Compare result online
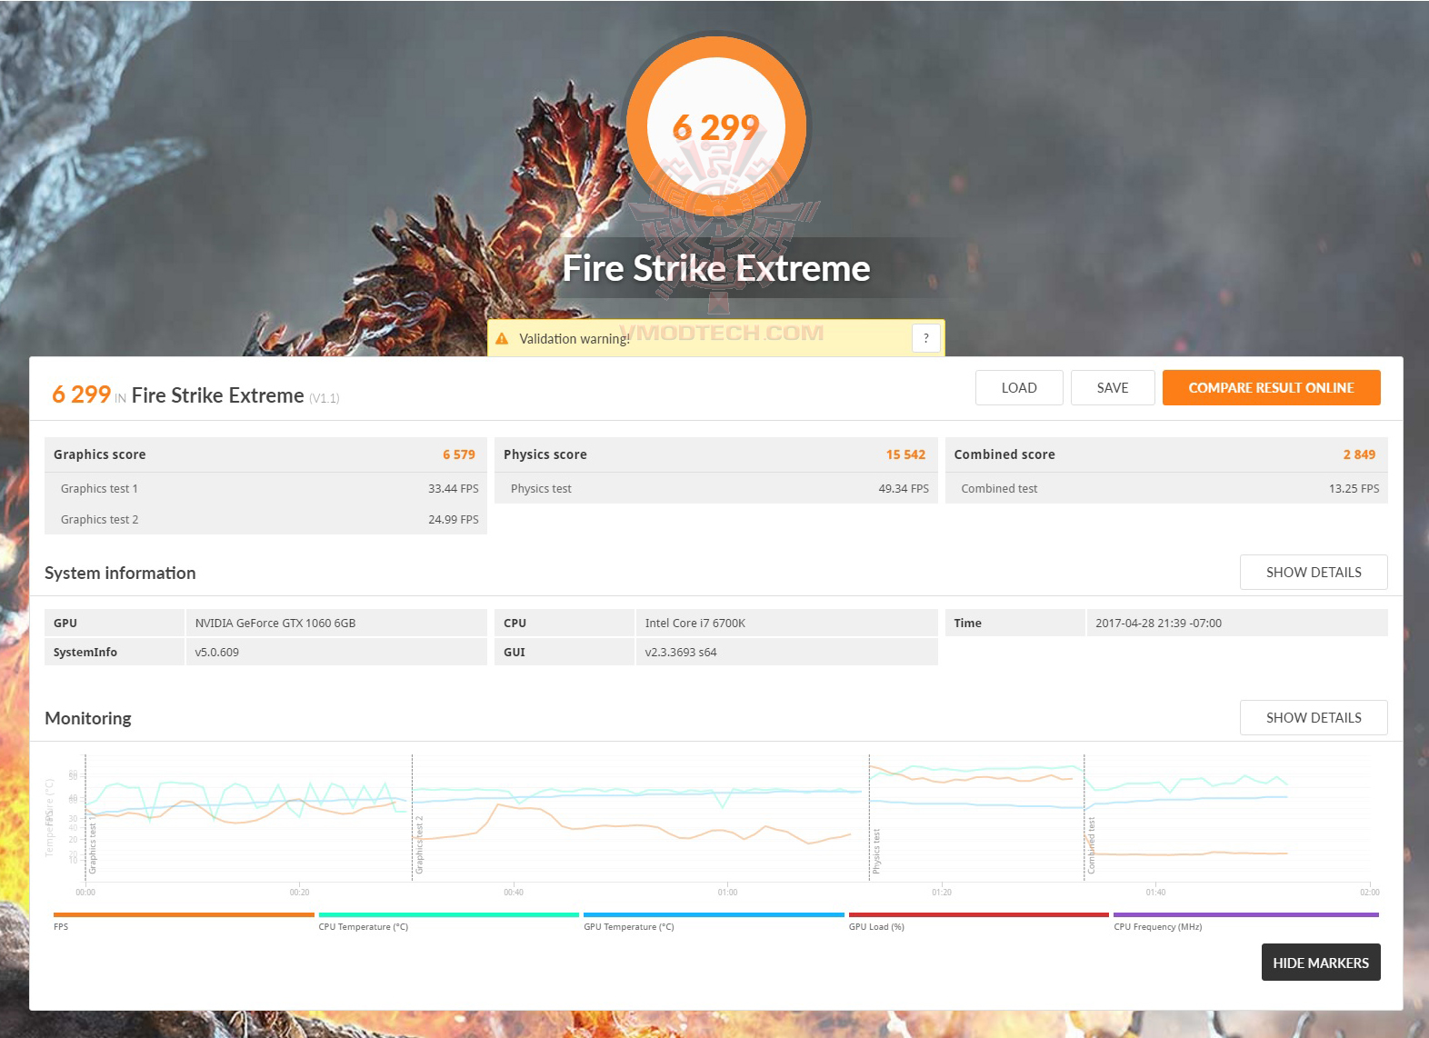This screenshot has height=1038, width=1429. pos(1271,387)
